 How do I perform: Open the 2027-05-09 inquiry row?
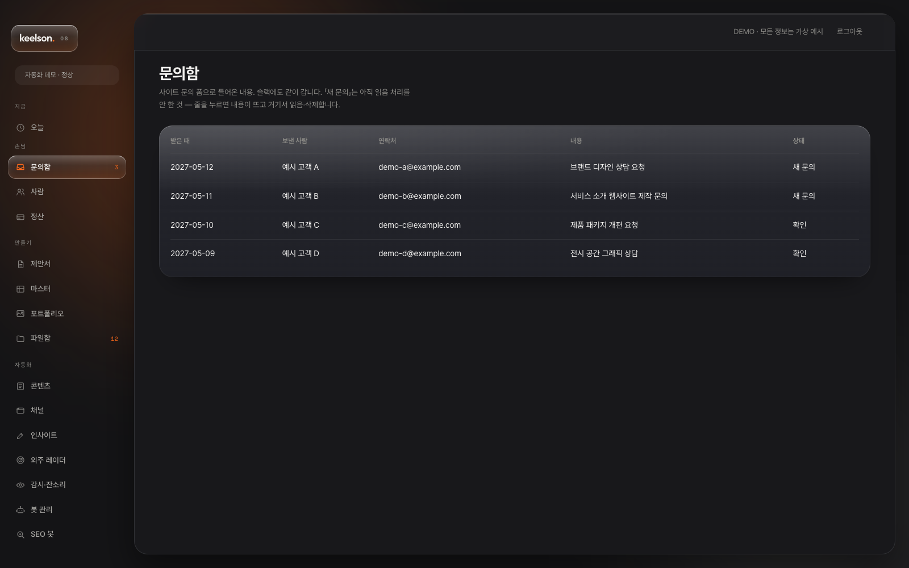click(x=515, y=254)
